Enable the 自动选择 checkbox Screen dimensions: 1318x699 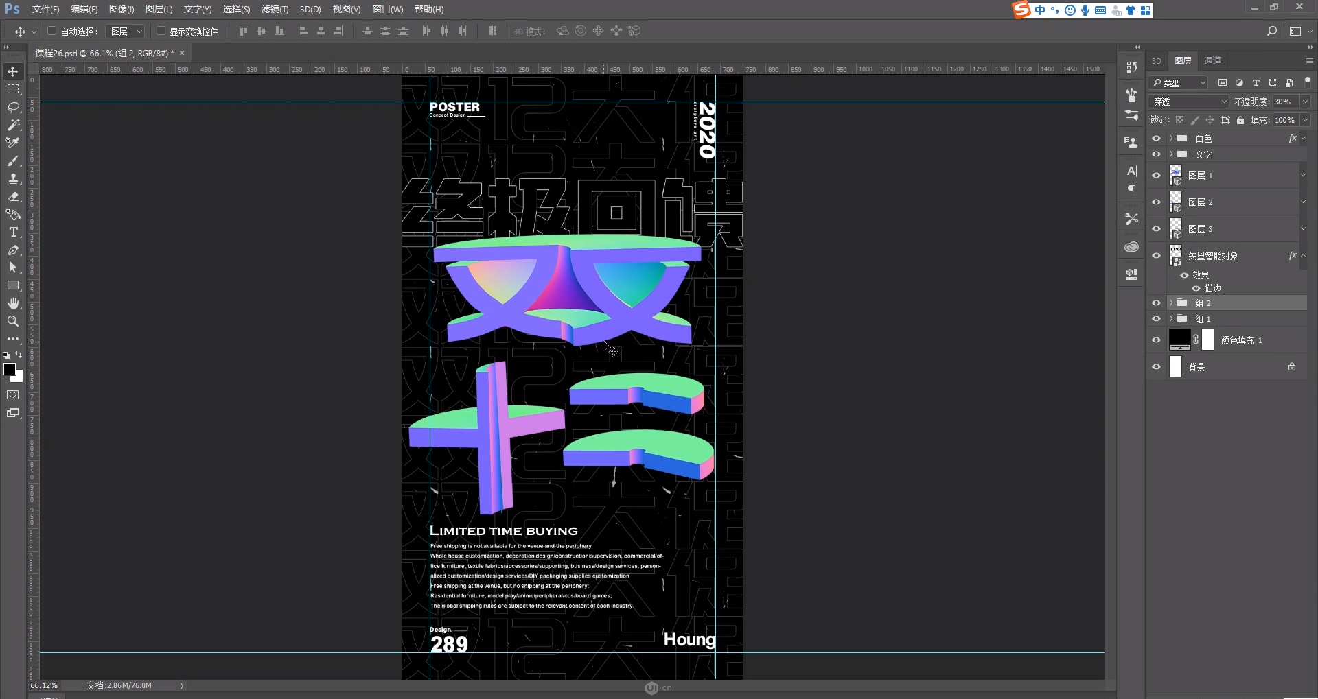51,31
